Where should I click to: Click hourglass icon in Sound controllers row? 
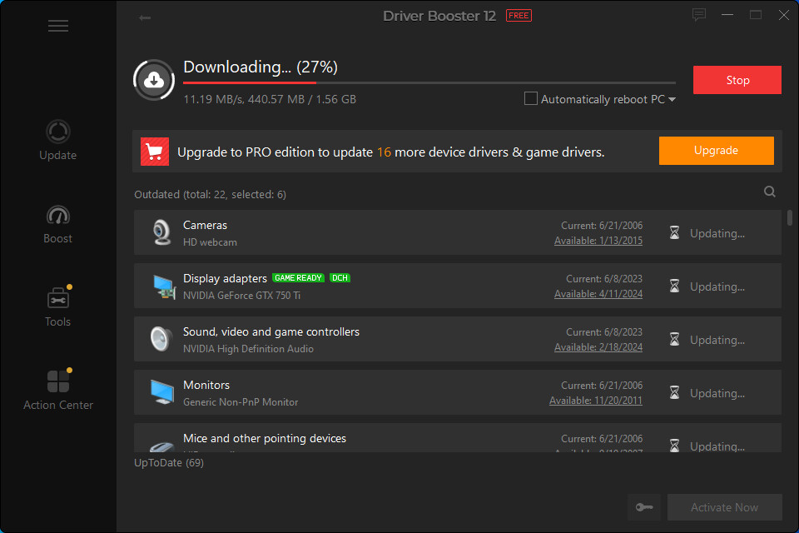(674, 339)
